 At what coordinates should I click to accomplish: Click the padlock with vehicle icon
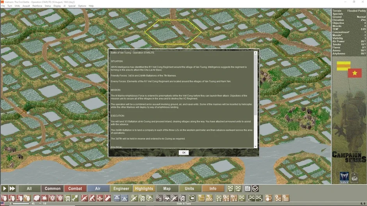coord(142,198)
